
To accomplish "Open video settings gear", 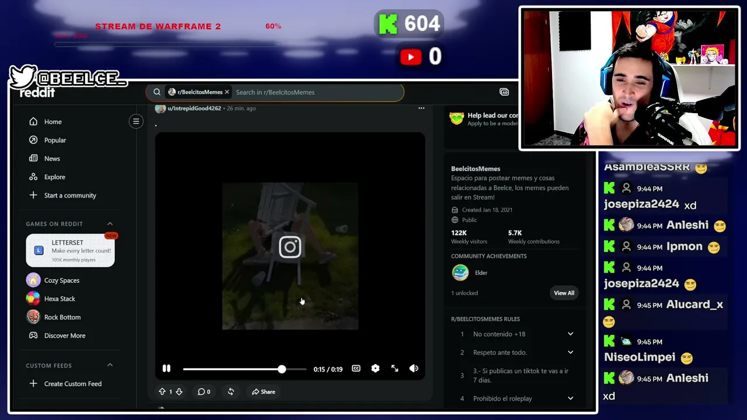I will click(x=375, y=369).
